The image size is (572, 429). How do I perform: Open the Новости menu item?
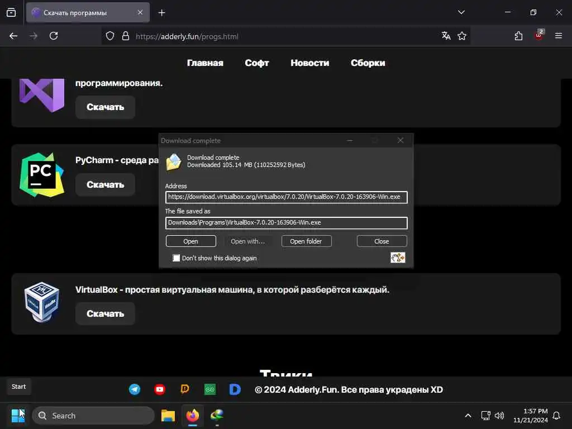(309, 63)
